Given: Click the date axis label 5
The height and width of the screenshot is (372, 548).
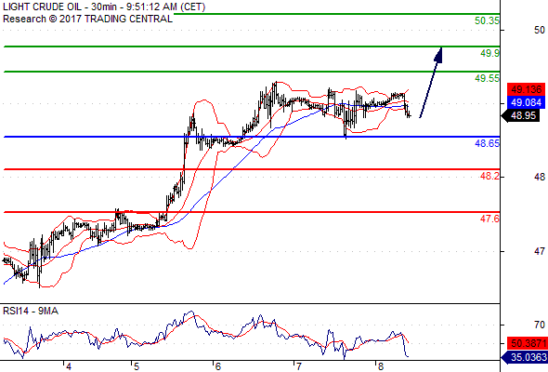Looking at the screenshot, I should tap(137, 366).
